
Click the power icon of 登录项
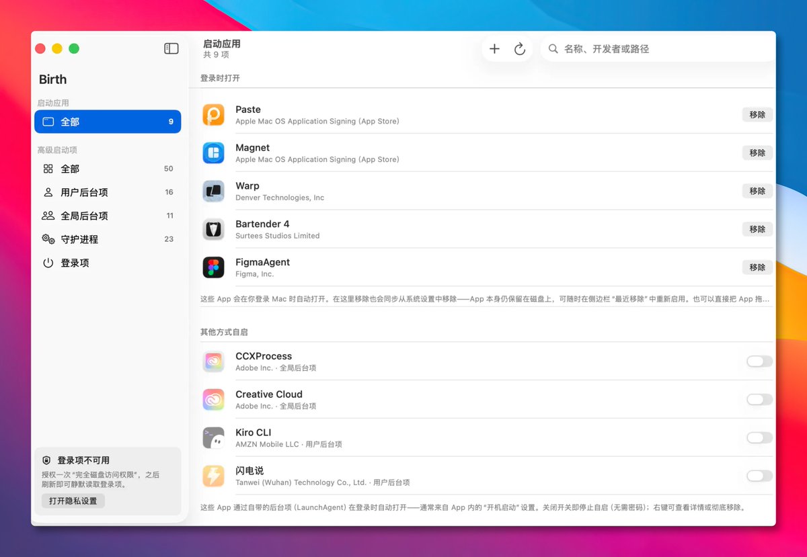pyautogui.click(x=48, y=263)
